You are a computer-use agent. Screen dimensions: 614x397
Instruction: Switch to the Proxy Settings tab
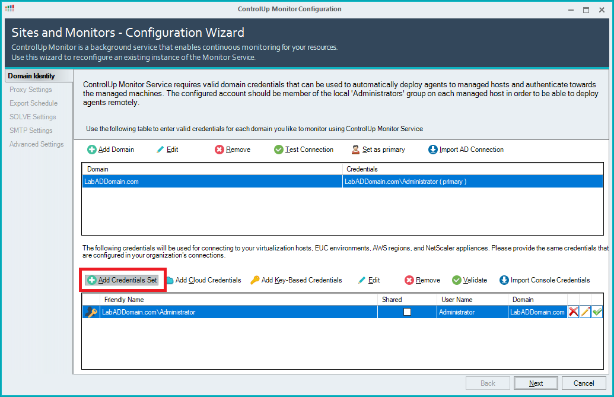31,90
